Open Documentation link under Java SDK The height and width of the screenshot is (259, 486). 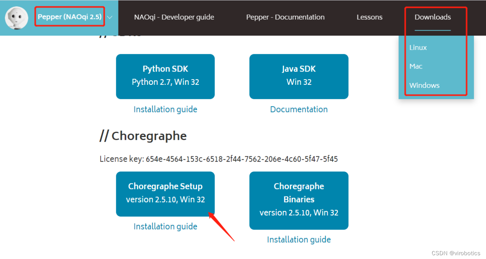click(299, 109)
